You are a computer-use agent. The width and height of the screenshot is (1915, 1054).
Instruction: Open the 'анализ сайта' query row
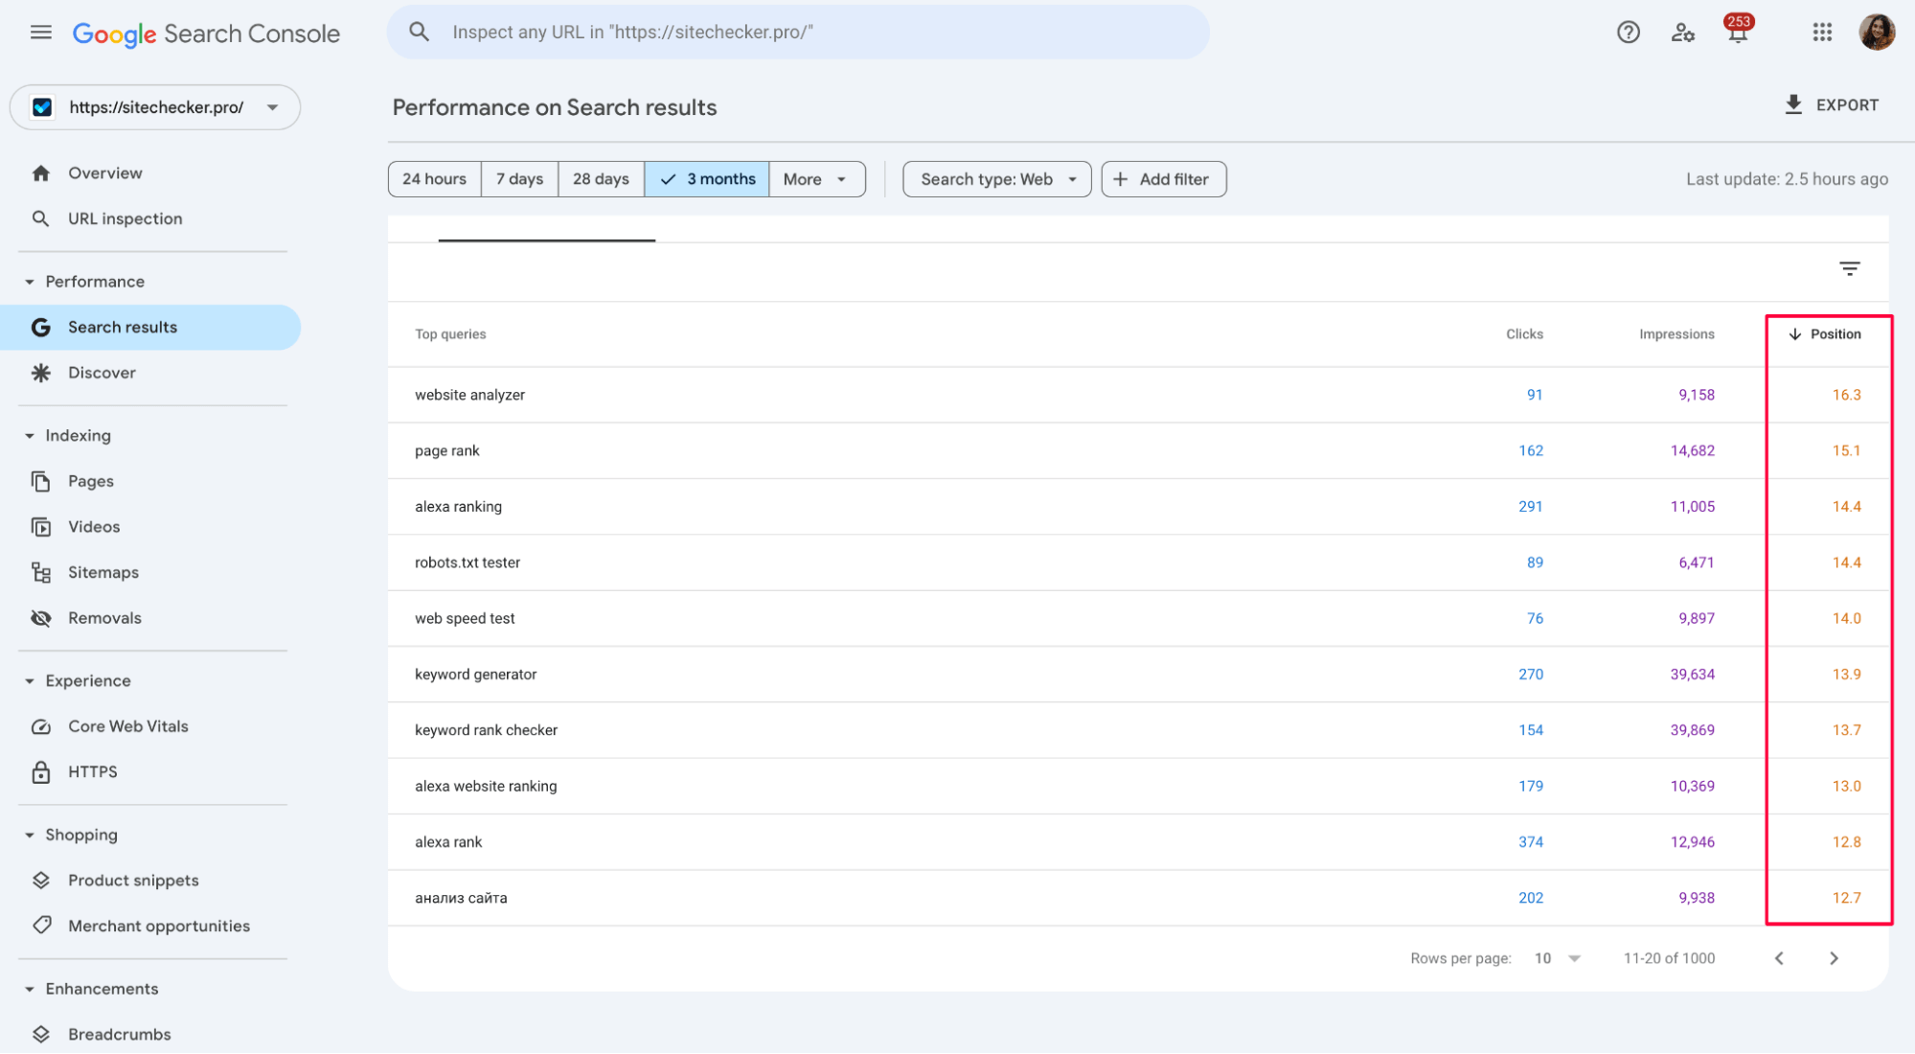[1138, 898]
